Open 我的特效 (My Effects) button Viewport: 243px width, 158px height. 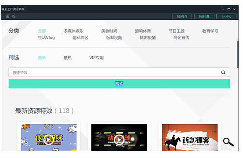click(182, 16)
